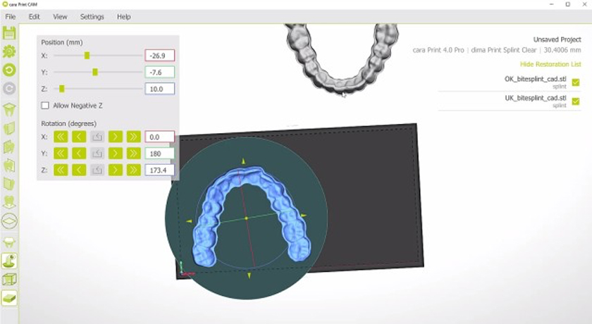592x324 pixels.
Task: Enable the Allow Negative Z checkbox
Action: pos(46,106)
